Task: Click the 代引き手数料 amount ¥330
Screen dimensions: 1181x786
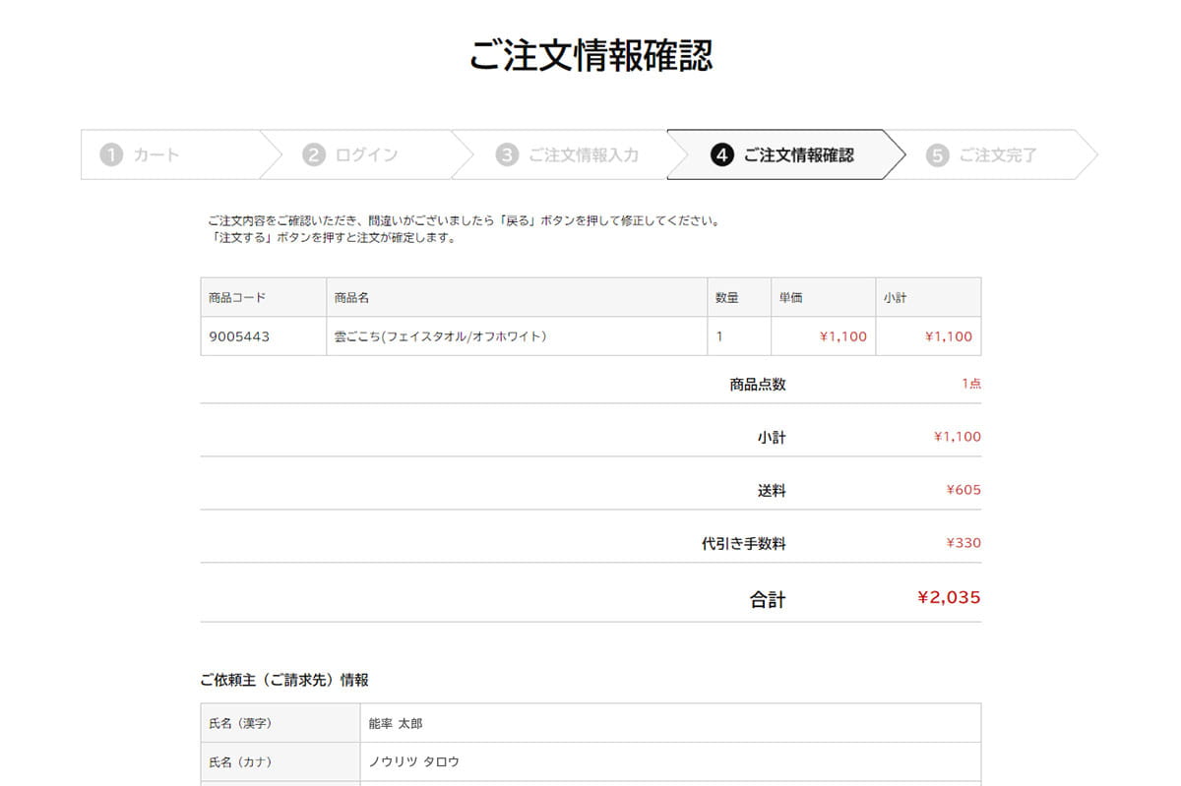Action: coord(963,543)
